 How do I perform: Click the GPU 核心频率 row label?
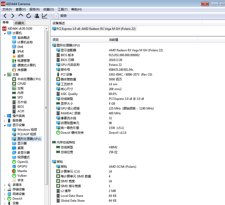[x=70, y=108]
